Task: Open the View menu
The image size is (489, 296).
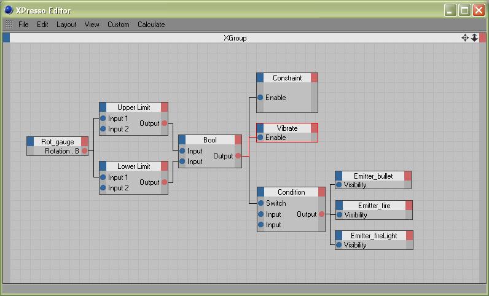Action: 92,25
